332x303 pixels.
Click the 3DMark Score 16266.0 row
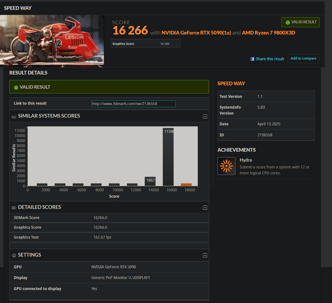click(x=109, y=218)
